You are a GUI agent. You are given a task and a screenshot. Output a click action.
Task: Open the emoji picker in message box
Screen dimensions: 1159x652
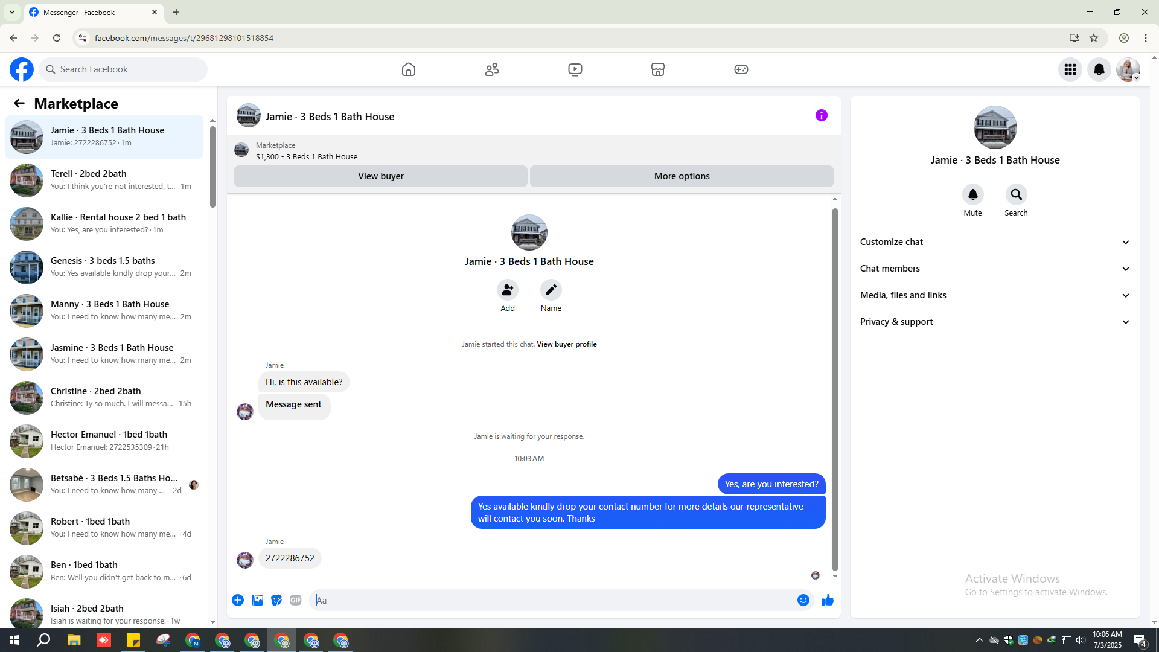(803, 600)
